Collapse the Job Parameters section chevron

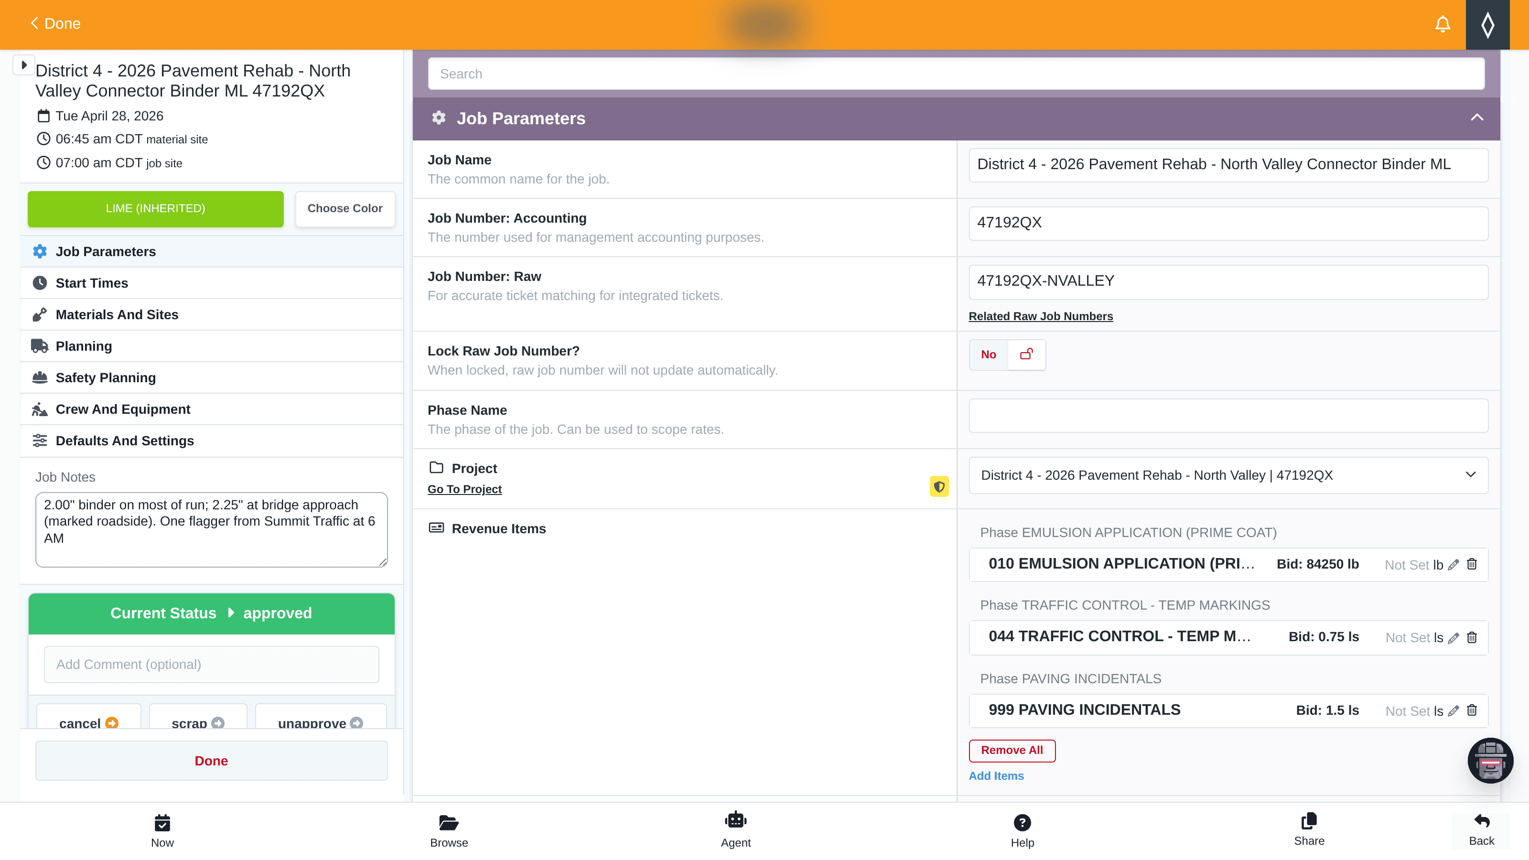pyautogui.click(x=1477, y=118)
